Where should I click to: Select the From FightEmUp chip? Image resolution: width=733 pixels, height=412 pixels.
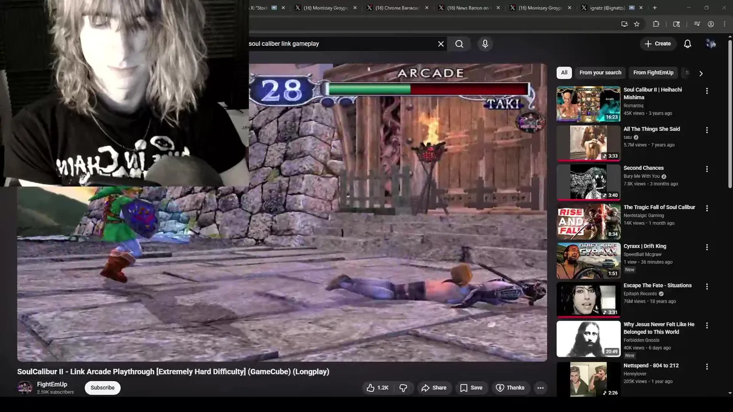653,73
